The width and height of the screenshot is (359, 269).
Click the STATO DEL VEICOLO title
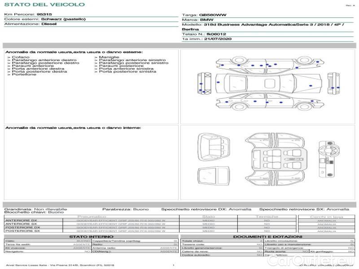44,4
